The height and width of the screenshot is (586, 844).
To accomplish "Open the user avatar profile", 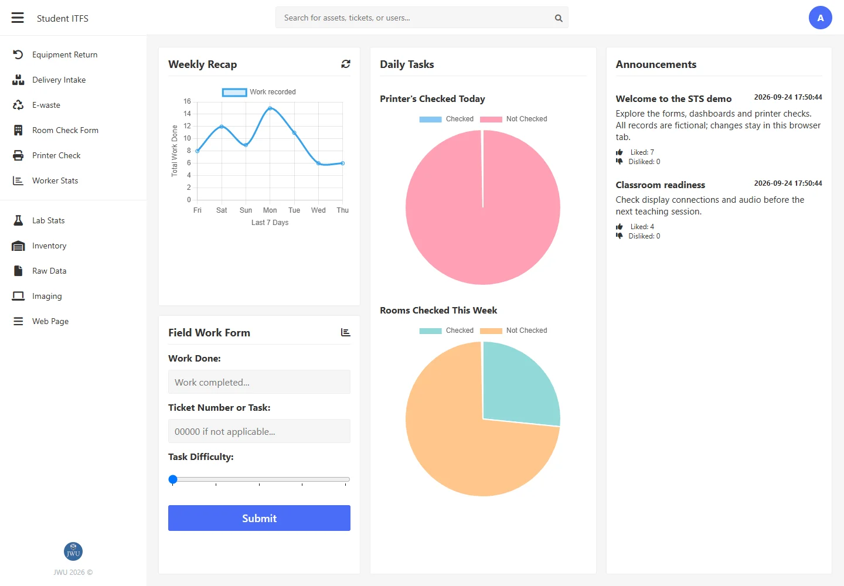I will coord(820,18).
